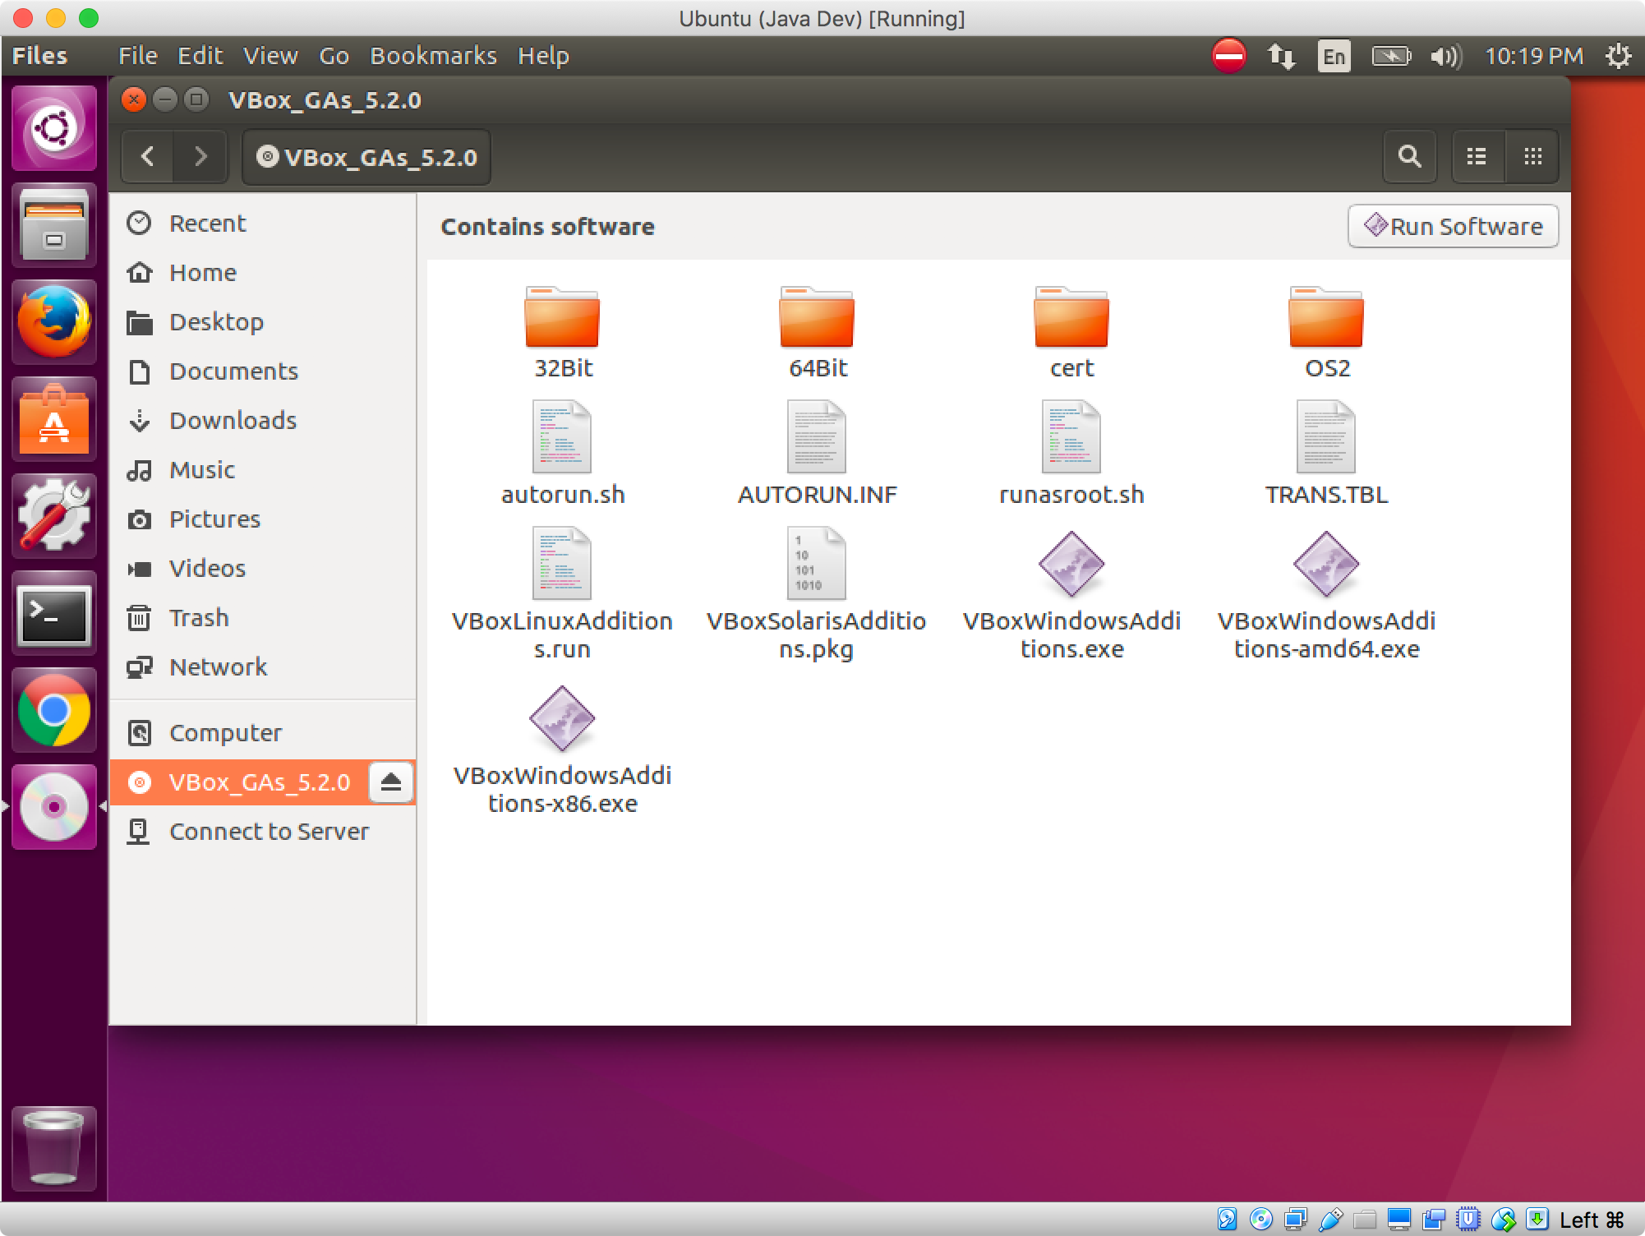
Task: Open Videos in the sidebar
Action: click(262, 568)
